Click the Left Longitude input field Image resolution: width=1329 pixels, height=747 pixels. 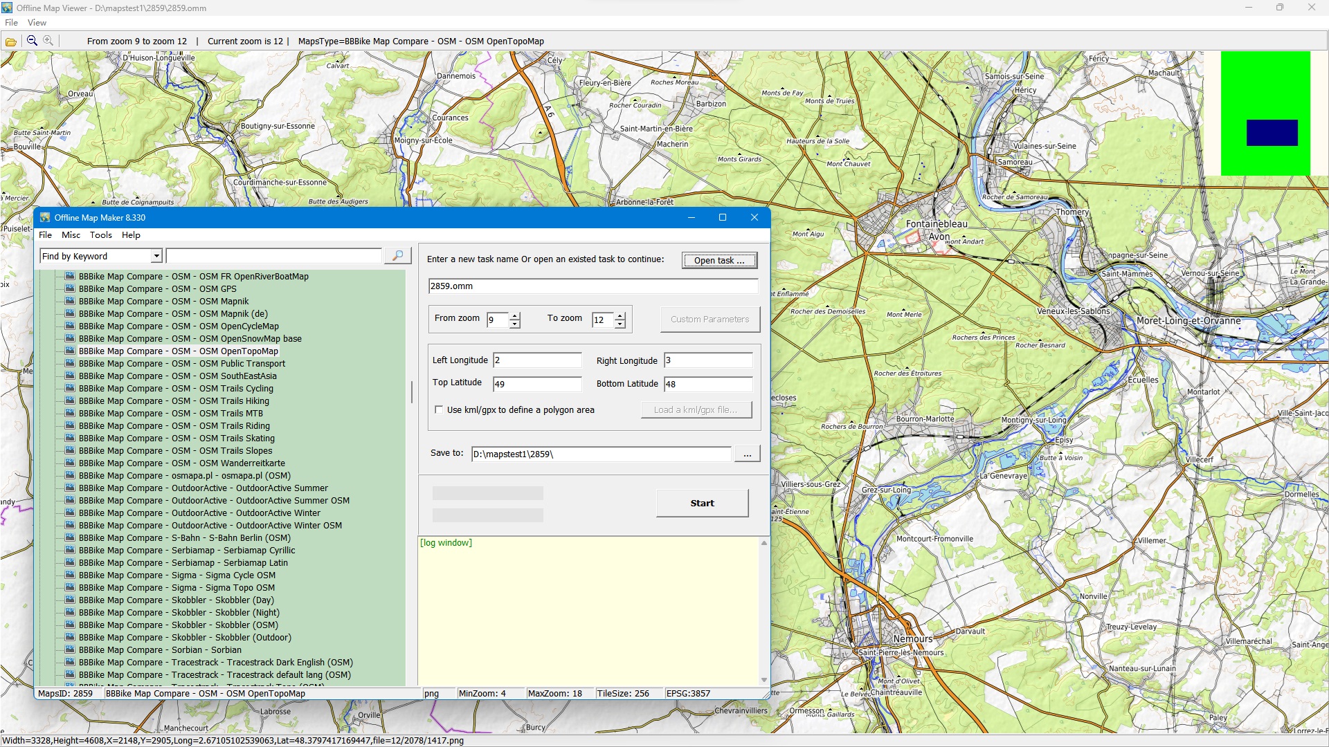click(x=537, y=360)
